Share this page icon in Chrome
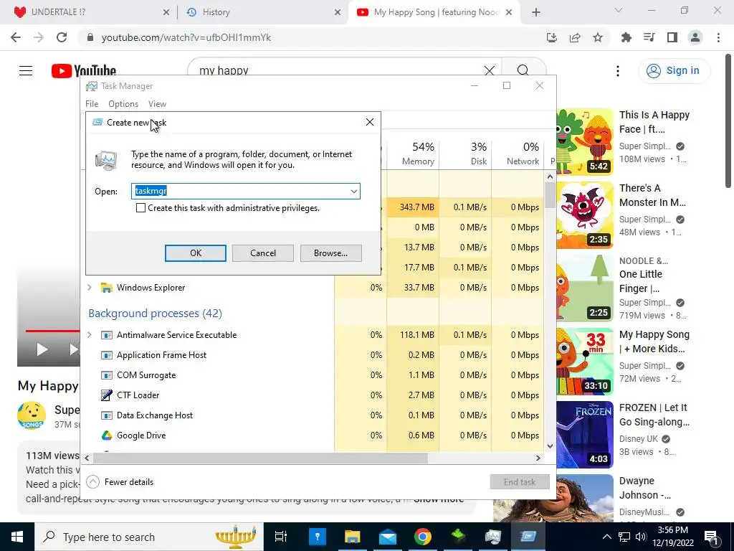Image resolution: width=734 pixels, height=551 pixels. [574, 37]
